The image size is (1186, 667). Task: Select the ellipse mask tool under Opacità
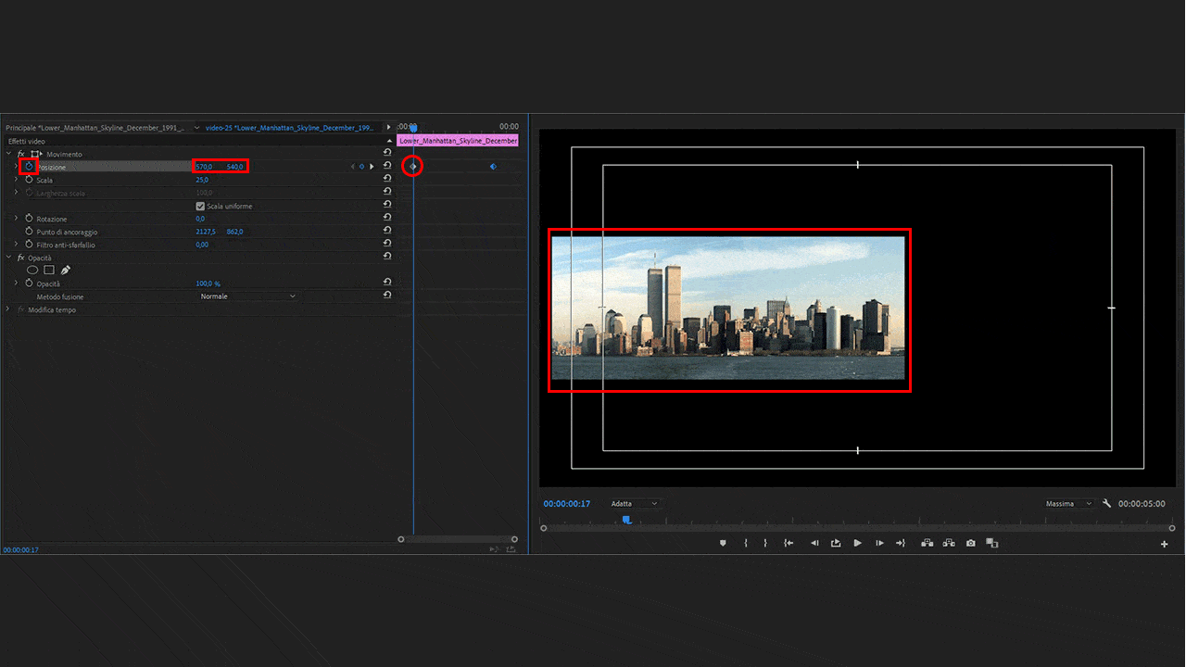click(32, 271)
